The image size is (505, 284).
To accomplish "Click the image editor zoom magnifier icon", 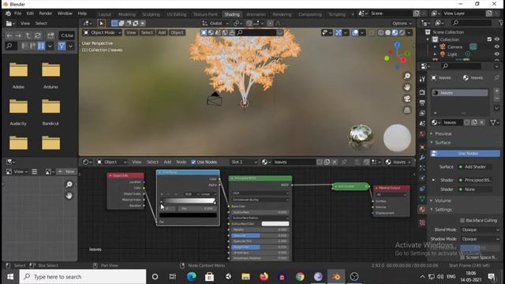I will [69, 184].
